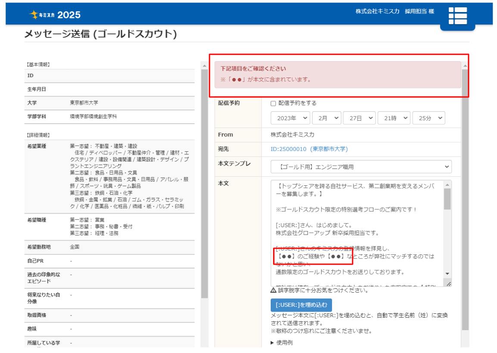
Task: Click the 配信予約 field label
Action: [x=229, y=103]
